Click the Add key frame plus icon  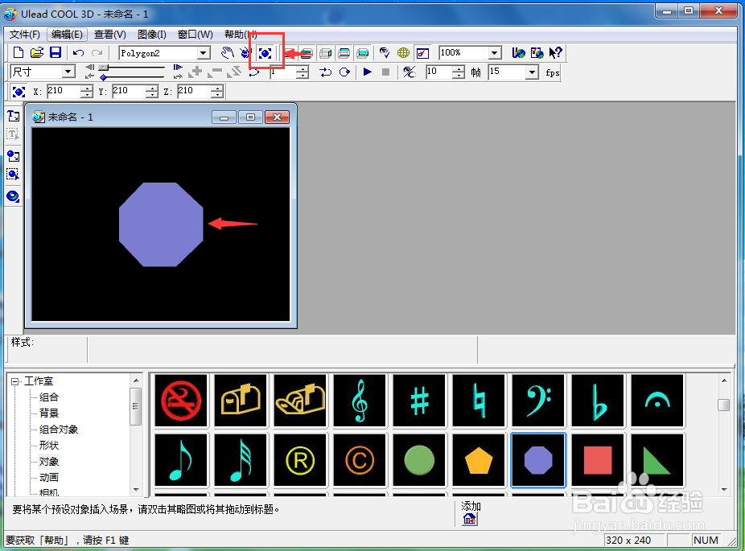tap(196, 72)
